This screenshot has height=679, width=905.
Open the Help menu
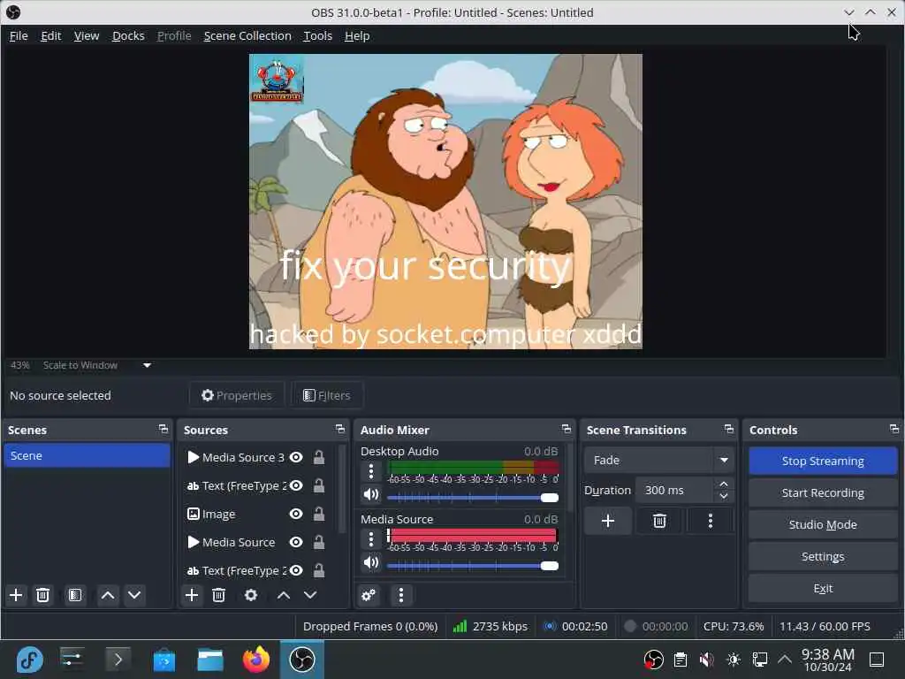point(357,35)
